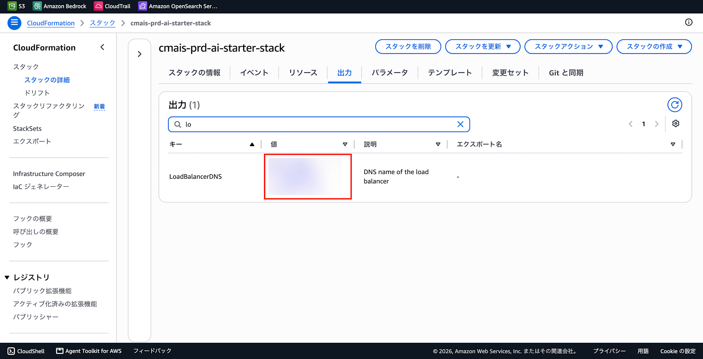This screenshot has width=703, height=359.
Task: Open ドリフト in the sidebar
Action: 37,93
